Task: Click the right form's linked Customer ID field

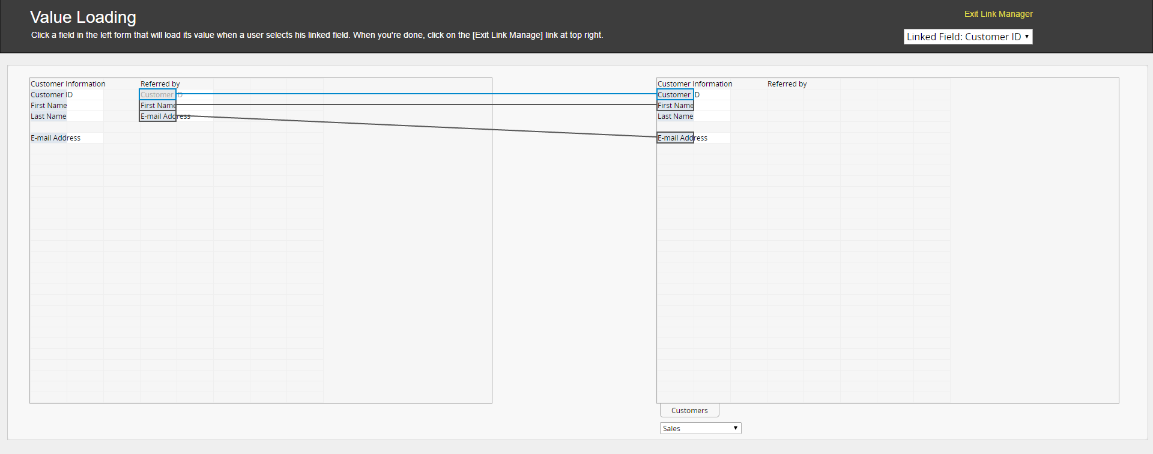Action: point(675,95)
